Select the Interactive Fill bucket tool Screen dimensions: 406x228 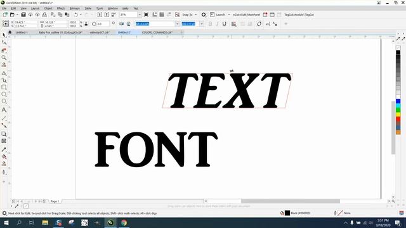click(4, 156)
